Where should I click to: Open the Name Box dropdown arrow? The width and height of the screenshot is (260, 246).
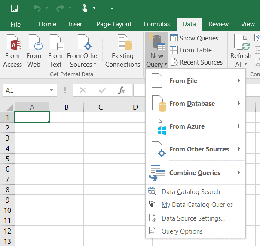52,90
